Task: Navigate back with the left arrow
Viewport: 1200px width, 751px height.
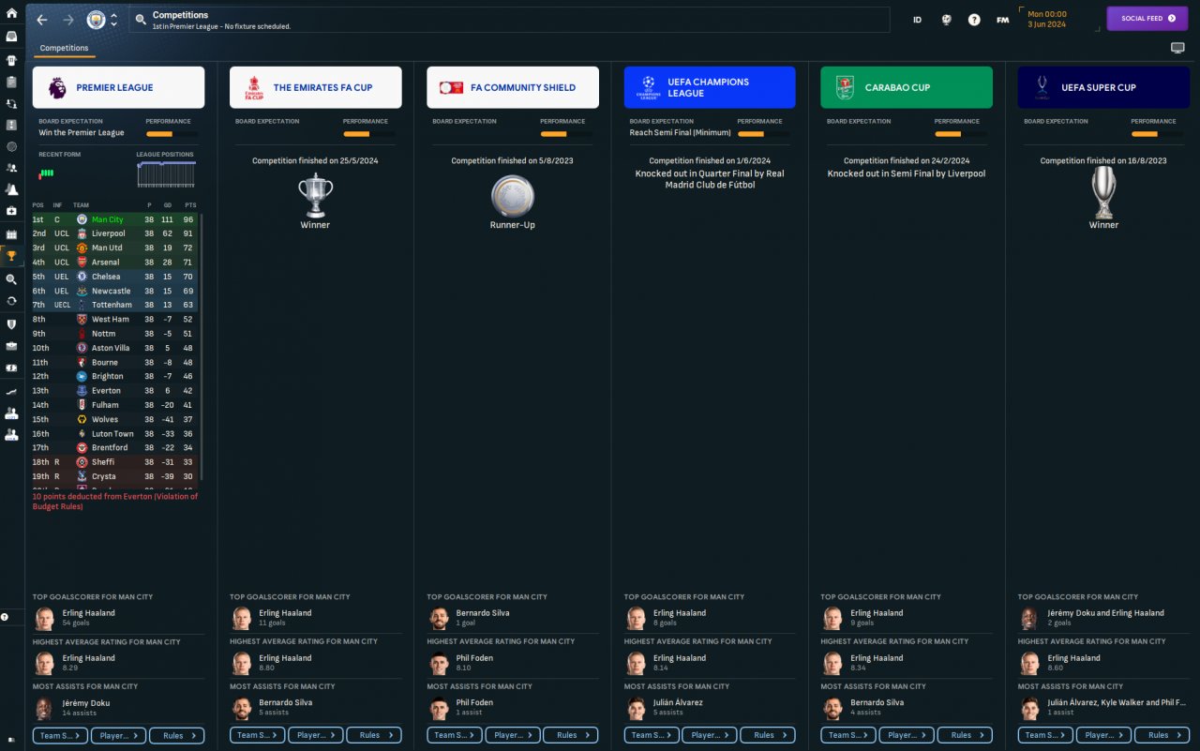Action: point(42,20)
